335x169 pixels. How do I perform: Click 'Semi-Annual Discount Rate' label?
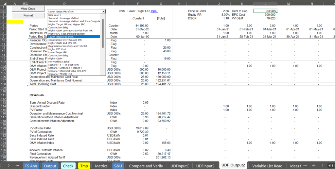pos(47,103)
